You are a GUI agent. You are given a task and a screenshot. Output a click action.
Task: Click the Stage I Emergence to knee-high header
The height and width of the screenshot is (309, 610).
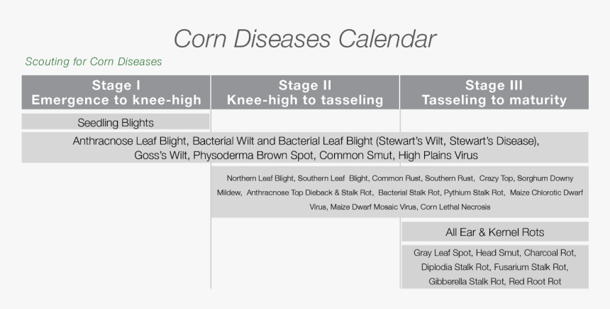pos(116,92)
